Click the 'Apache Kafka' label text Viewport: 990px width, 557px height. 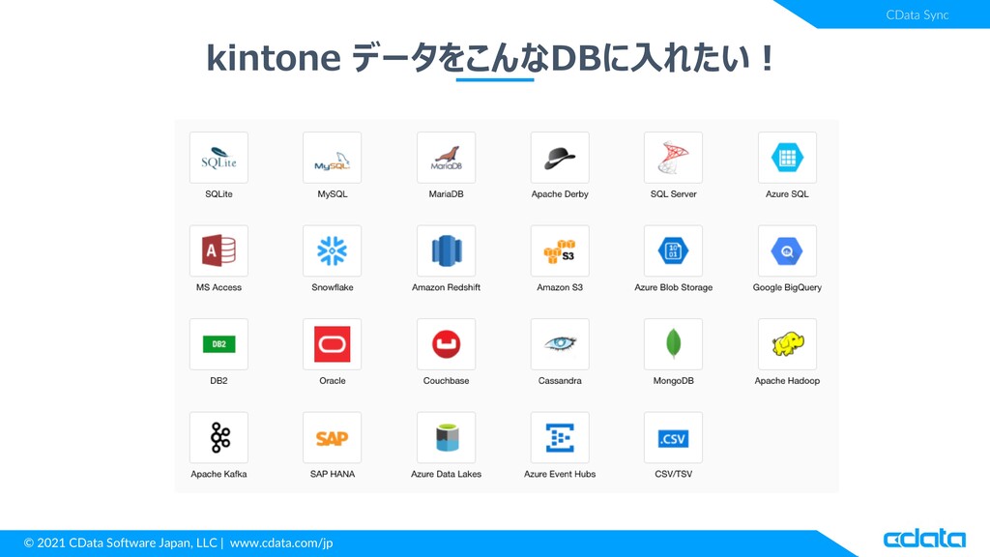(x=218, y=474)
